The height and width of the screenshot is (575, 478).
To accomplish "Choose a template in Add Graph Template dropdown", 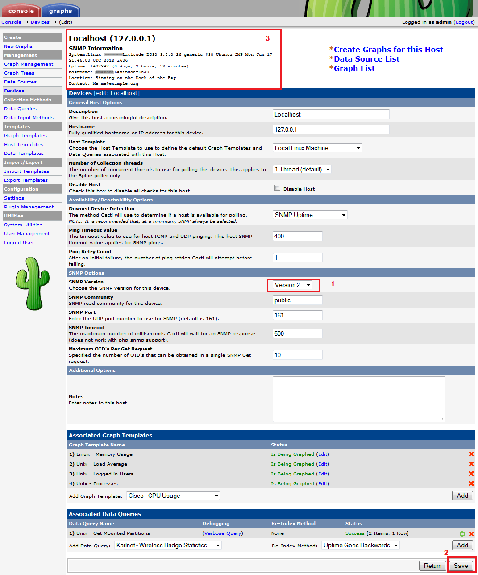I will pos(173,496).
